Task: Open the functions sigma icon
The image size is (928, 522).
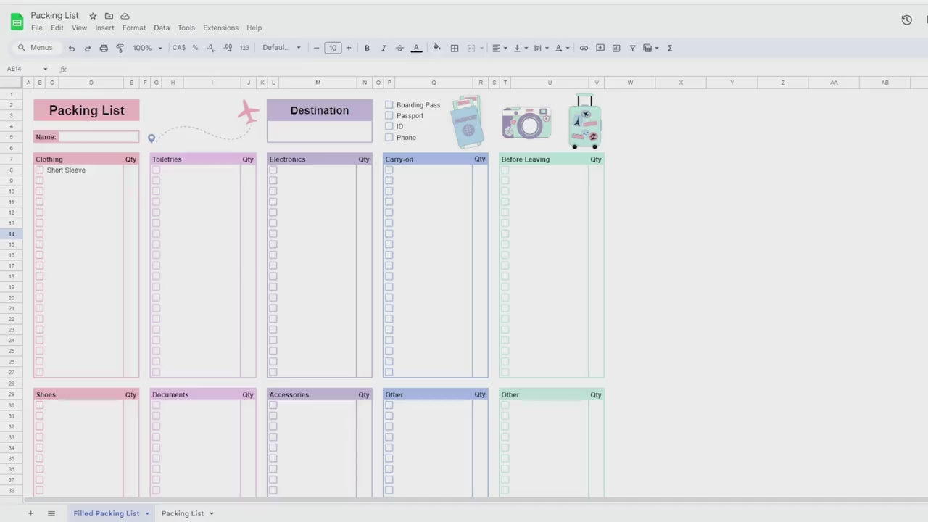Action: 669,48
